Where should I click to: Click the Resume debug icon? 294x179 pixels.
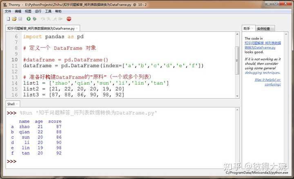click(60, 19)
